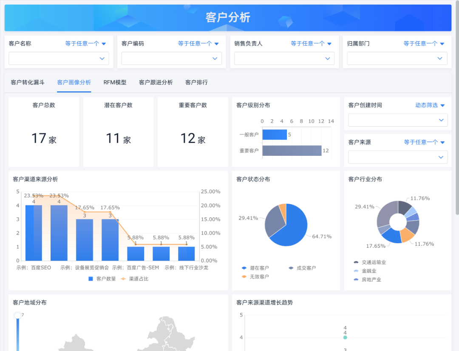Toggle 渠道占比 line legend in channel chart
Image resolution: width=459 pixels, height=351 pixels.
tap(123, 279)
